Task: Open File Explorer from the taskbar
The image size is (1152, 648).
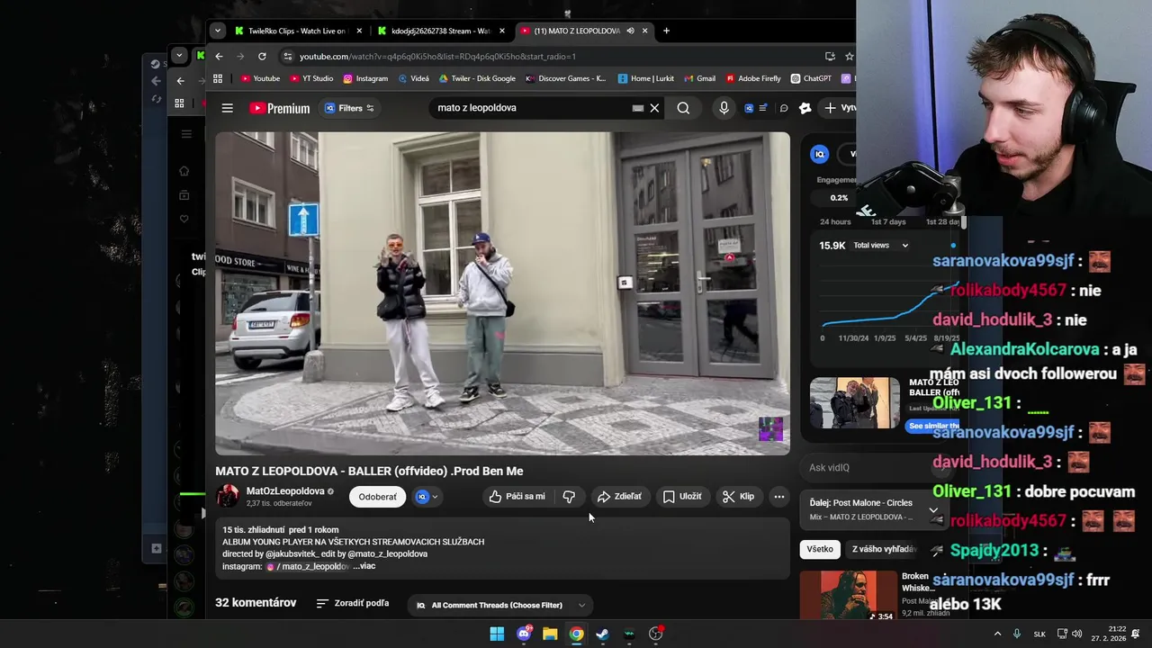Action: pyautogui.click(x=550, y=634)
